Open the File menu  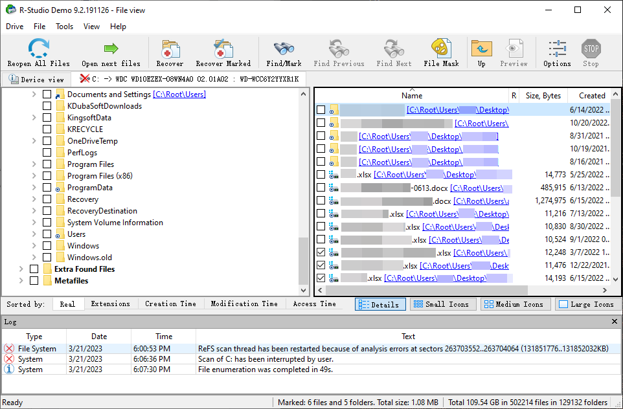pyautogui.click(x=40, y=27)
